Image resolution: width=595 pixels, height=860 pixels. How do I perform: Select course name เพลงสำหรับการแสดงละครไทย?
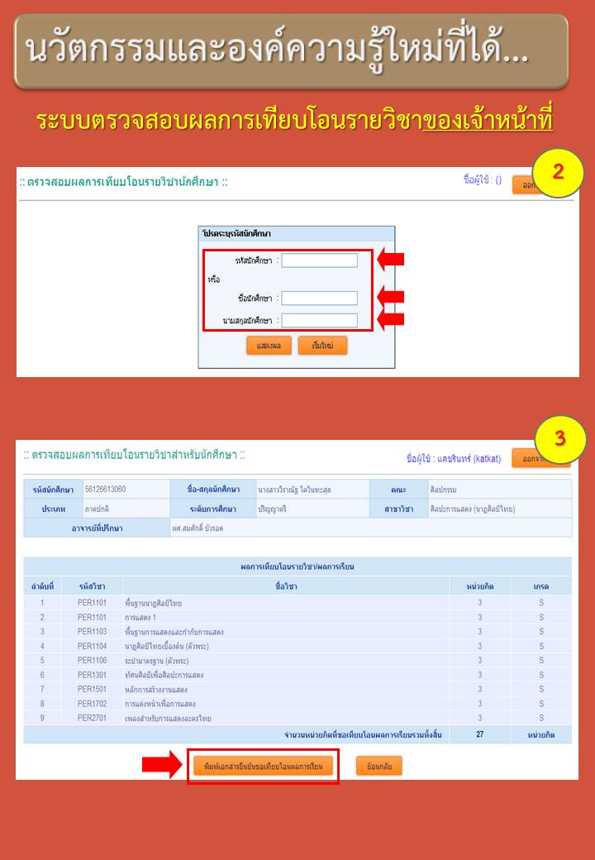[x=168, y=719]
